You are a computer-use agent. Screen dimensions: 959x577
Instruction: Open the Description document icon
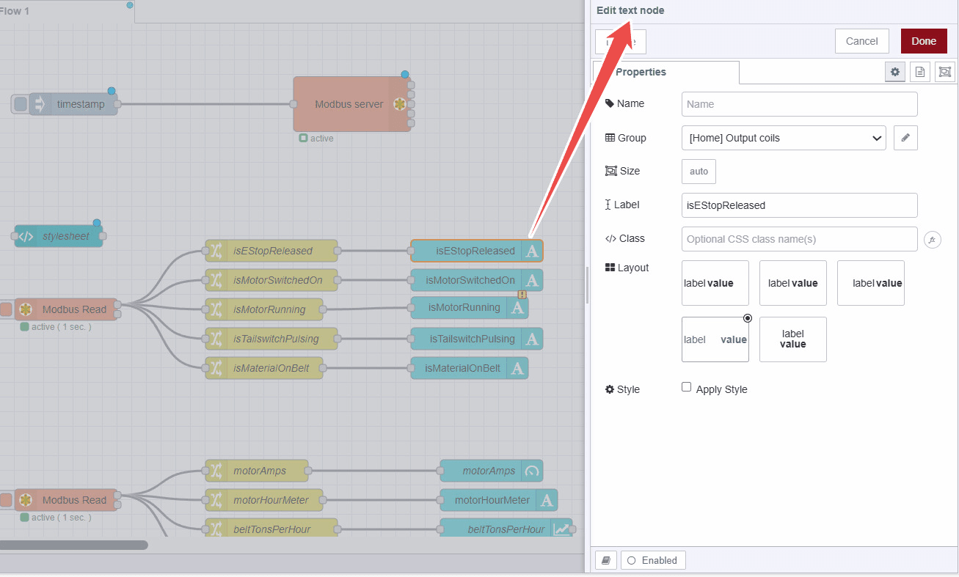click(919, 71)
